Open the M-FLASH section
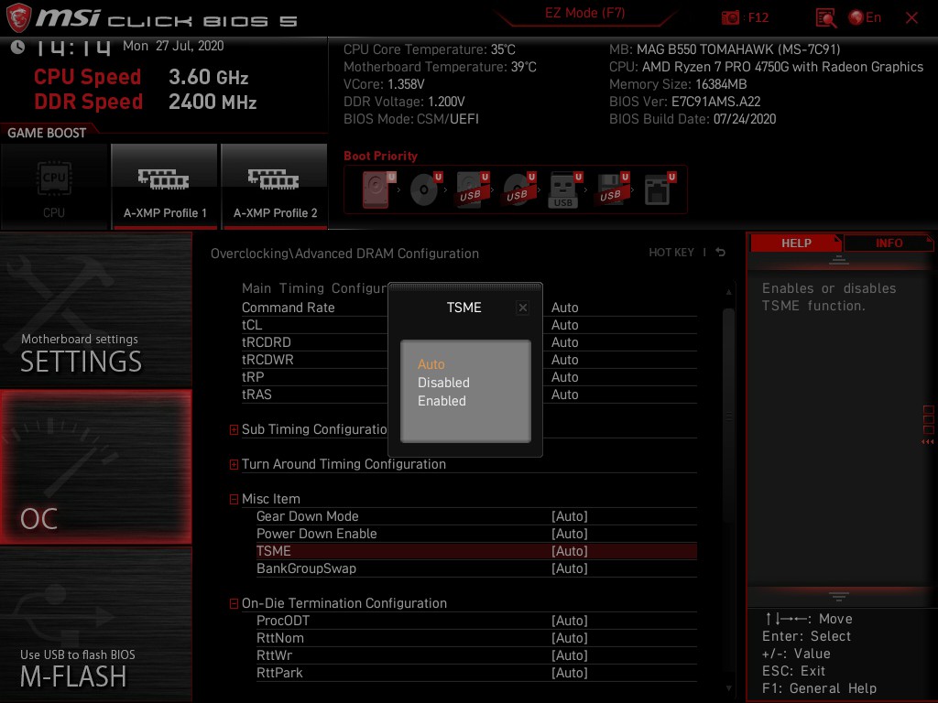938x703 pixels. click(95, 624)
